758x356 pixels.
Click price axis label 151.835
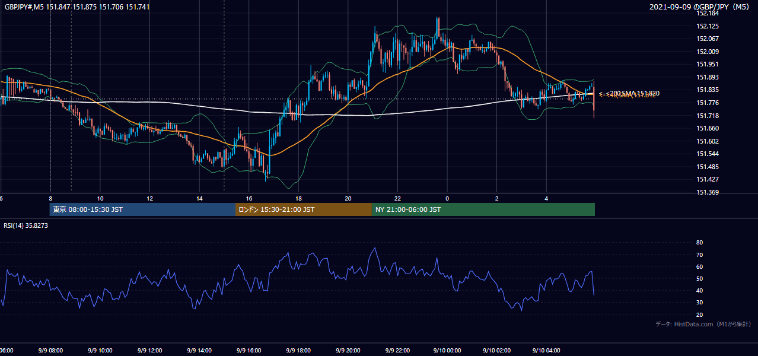(x=708, y=90)
